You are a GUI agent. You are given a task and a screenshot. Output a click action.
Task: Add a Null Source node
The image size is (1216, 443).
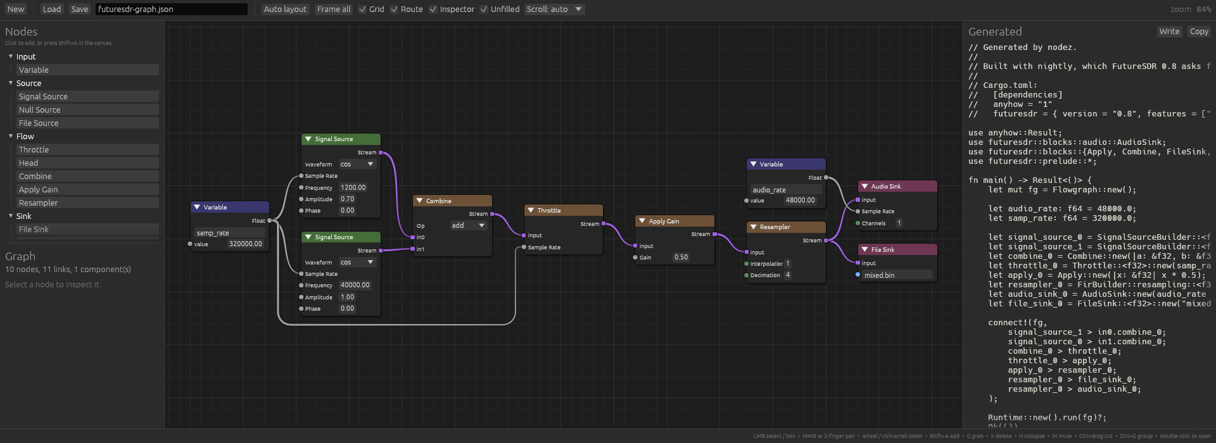87,109
